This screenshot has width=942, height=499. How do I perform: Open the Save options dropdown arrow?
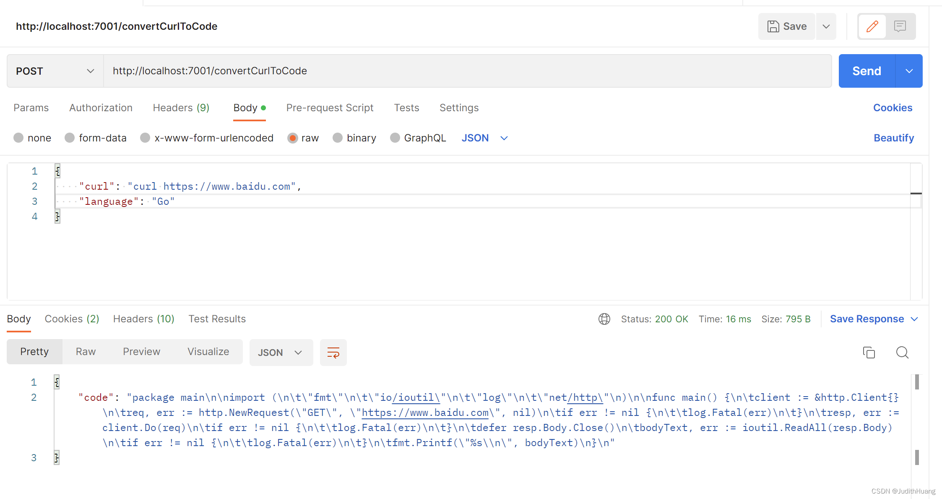click(826, 26)
